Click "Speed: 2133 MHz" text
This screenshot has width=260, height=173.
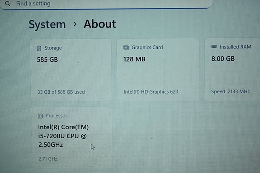click(230, 91)
